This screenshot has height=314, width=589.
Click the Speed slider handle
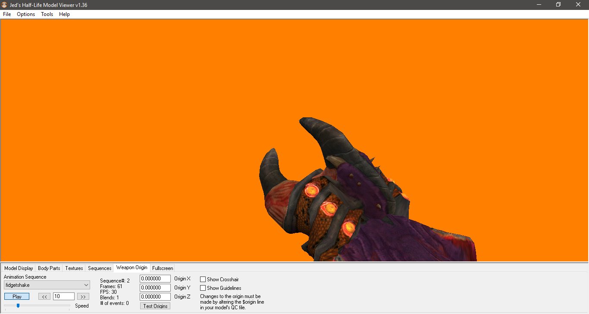[x=18, y=305]
